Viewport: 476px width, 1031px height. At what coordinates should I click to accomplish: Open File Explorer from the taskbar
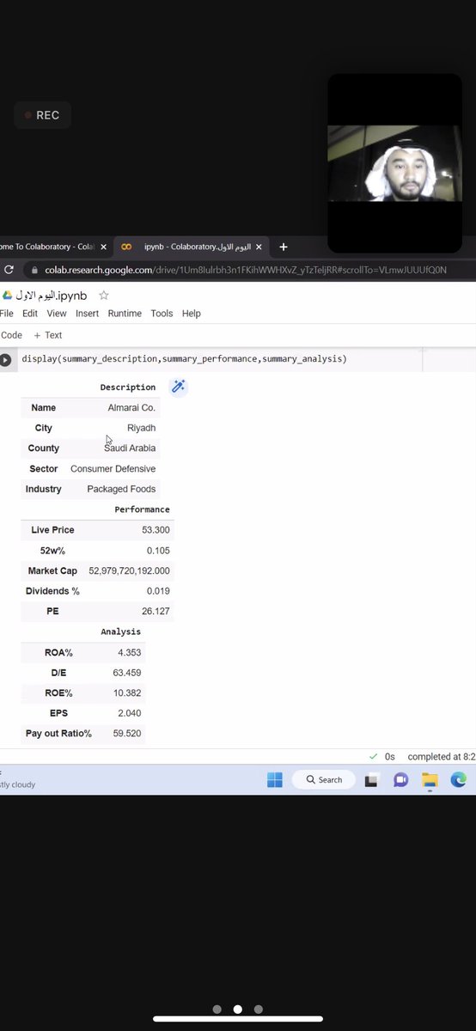click(x=430, y=780)
